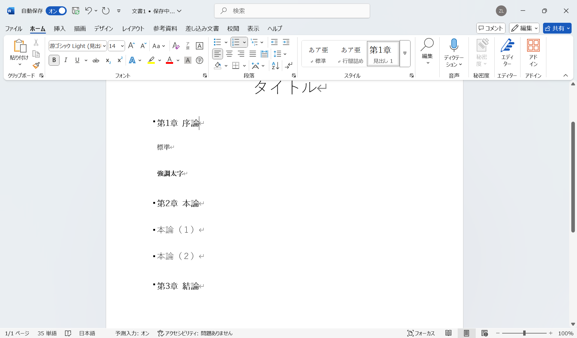Select the Format Painter tool
Viewport: 577px width, 338px height.
click(x=36, y=65)
